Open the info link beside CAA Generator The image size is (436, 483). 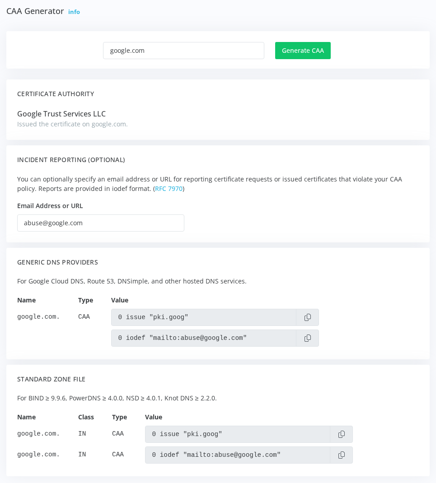[74, 12]
